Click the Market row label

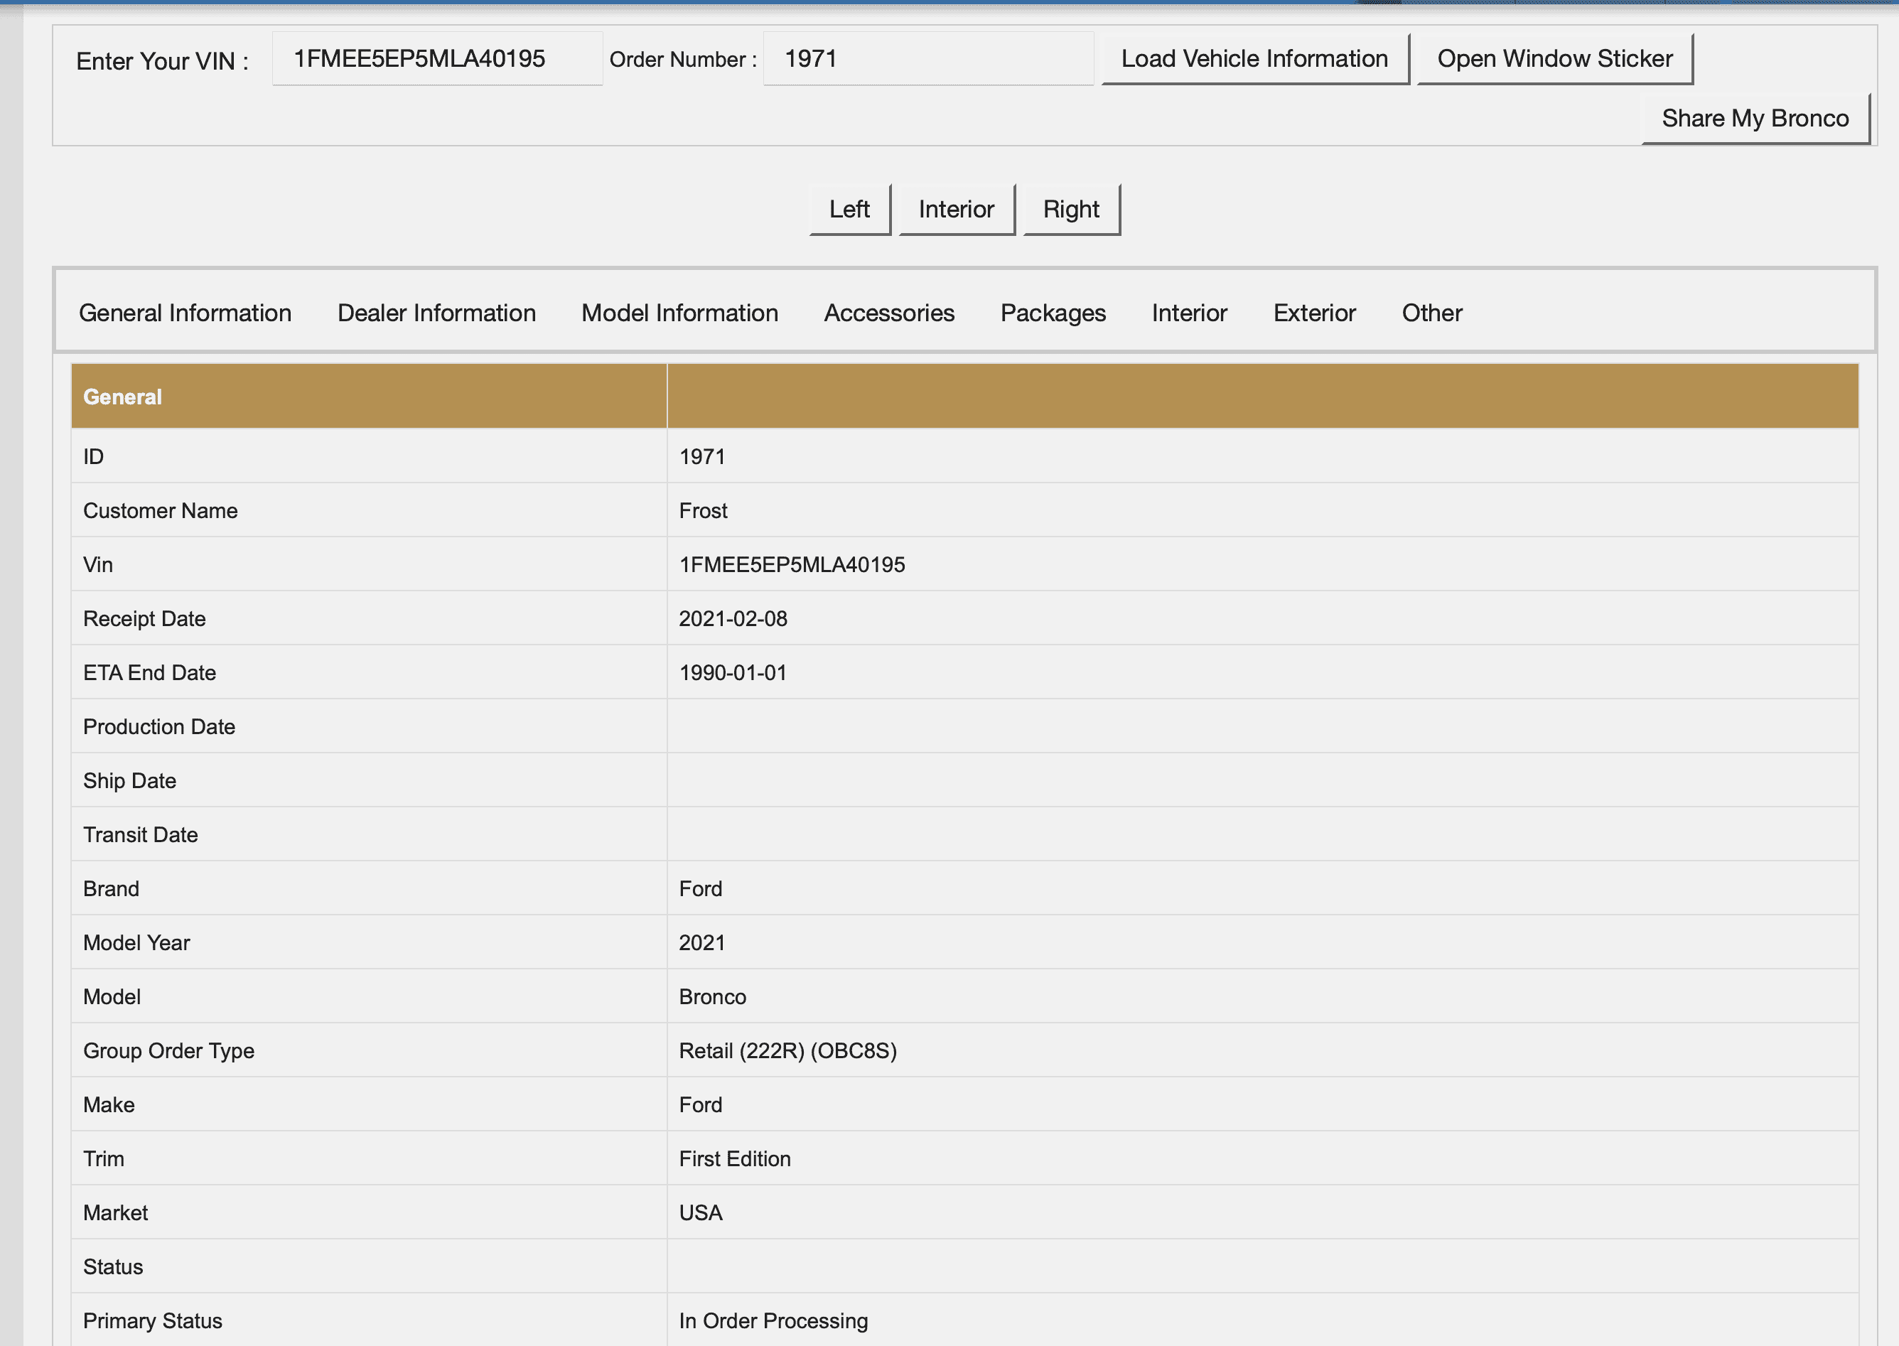click(x=115, y=1212)
